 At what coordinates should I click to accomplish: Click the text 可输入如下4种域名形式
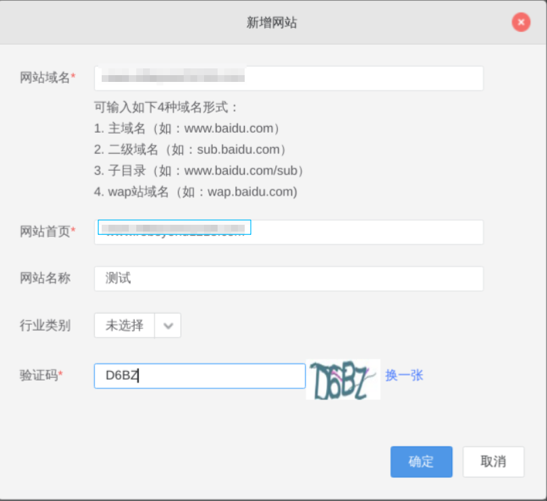[x=165, y=107]
